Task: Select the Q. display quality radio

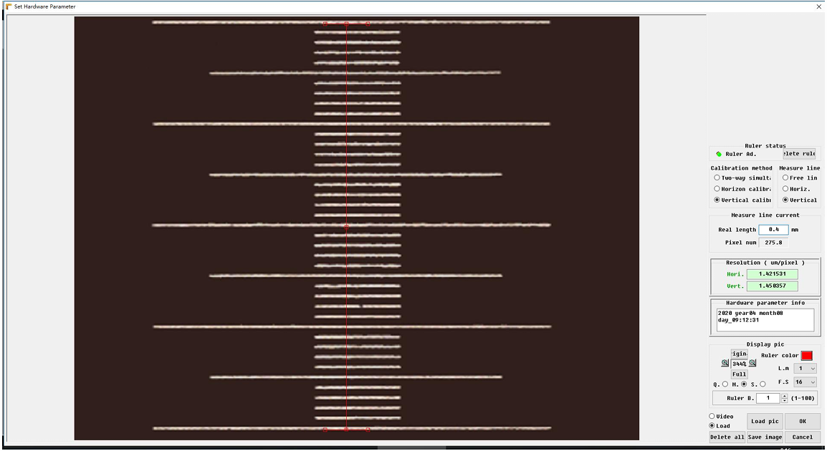Action: pyautogui.click(x=725, y=384)
